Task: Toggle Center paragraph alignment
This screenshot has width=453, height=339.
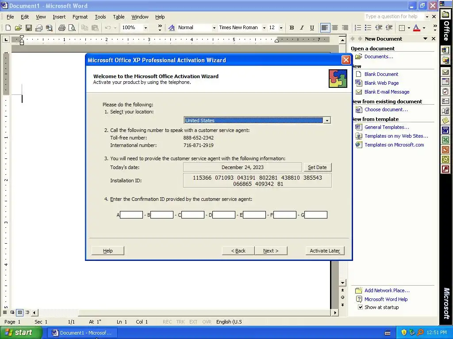Action: point(335,28)
